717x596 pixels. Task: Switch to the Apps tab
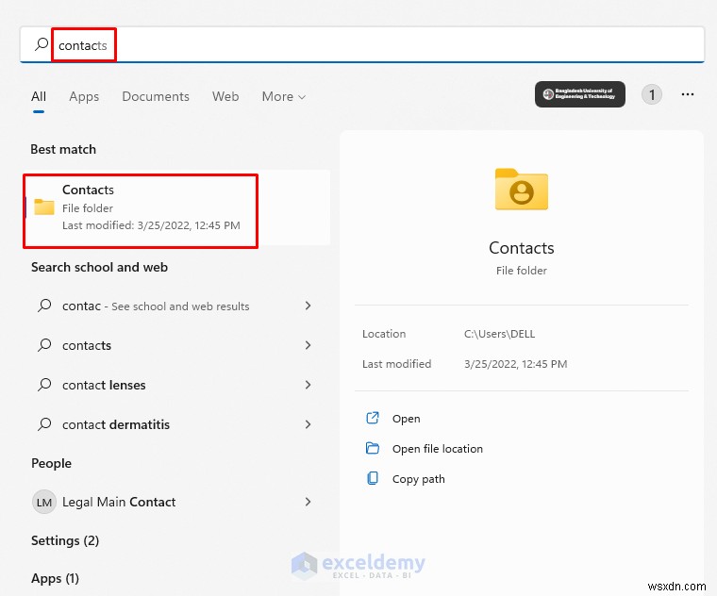tap(84, 96)
